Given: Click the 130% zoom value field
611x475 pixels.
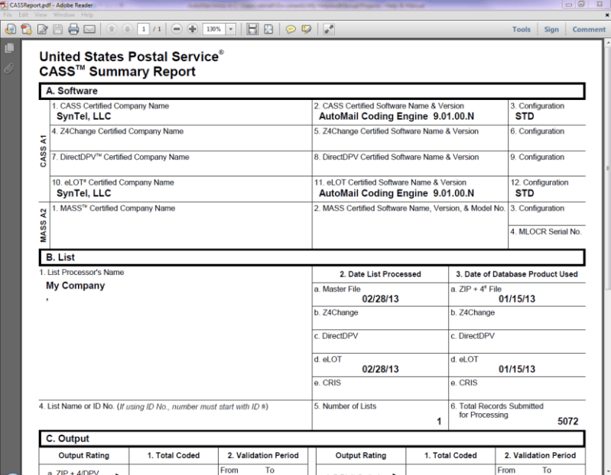Looking at the screenshot, I should pyautogui.click(x=214, y=29).
